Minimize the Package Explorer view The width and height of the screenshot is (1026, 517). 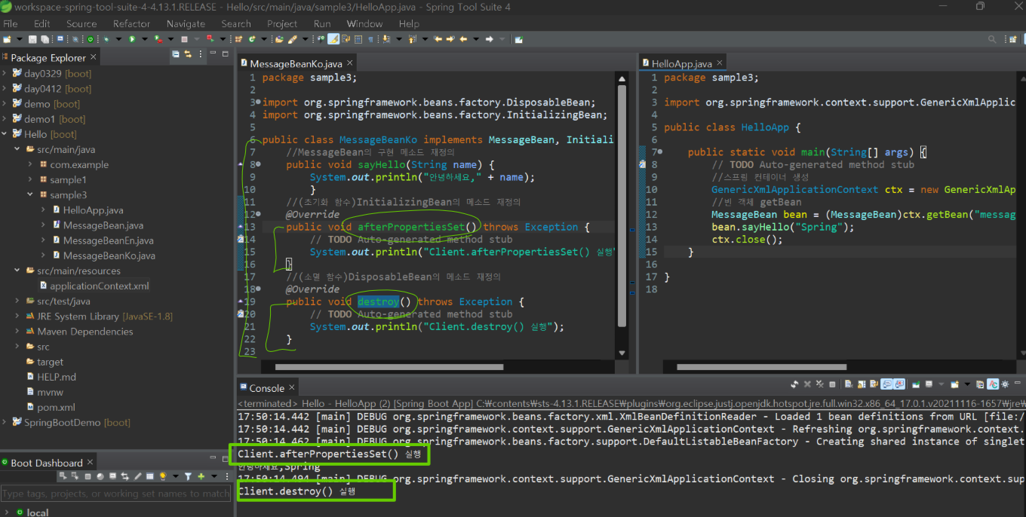pyautogui.click(x=213, y=54)
